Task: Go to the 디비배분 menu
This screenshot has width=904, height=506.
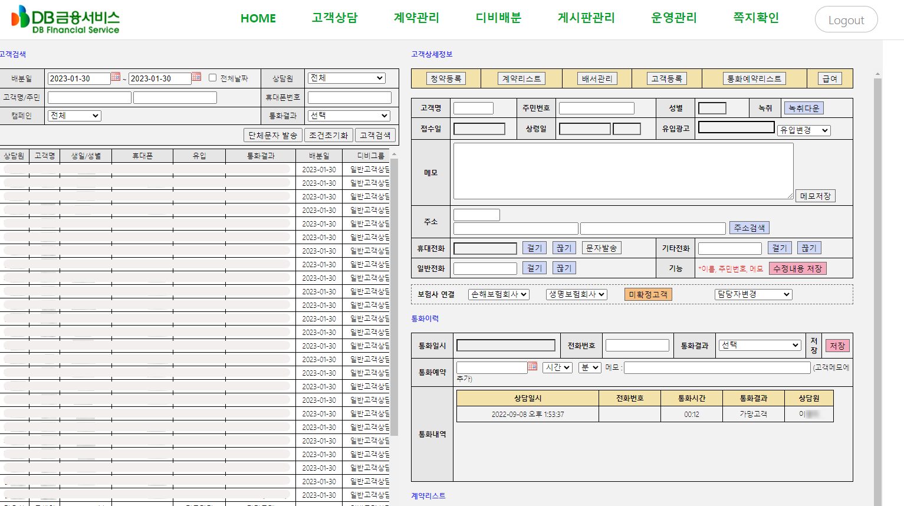Action: pyautogui.click(x=498, y=18)
